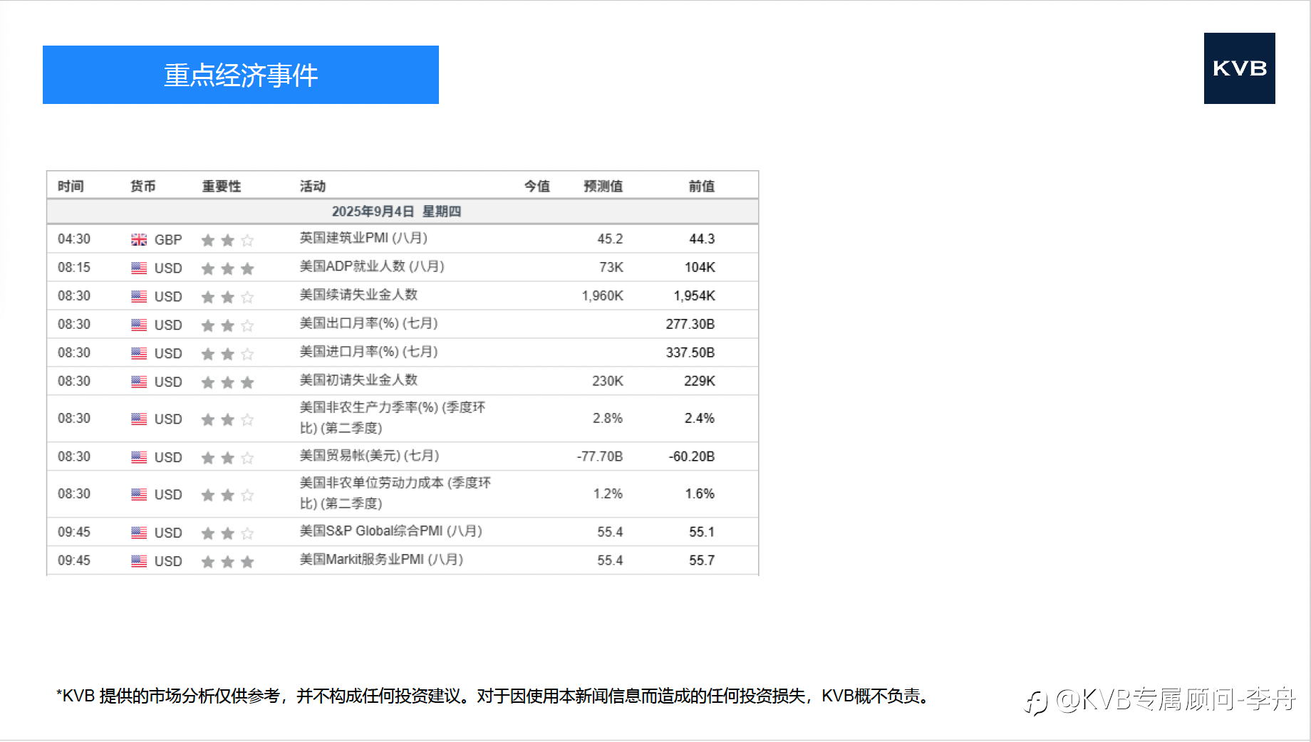The height and width of the screenshot is (742, 1311).
Task: Click forecast value -77.70B in trade balance row
Action: coord(599,456)
